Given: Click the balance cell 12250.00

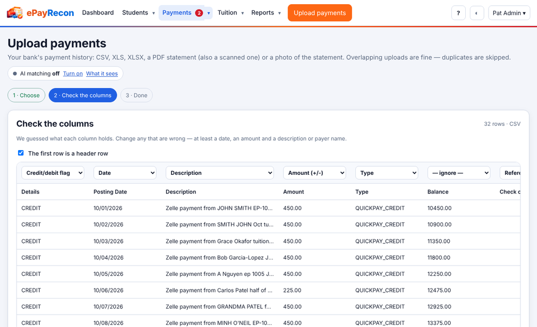Looking at the screenshot, I should coord(439,274).
